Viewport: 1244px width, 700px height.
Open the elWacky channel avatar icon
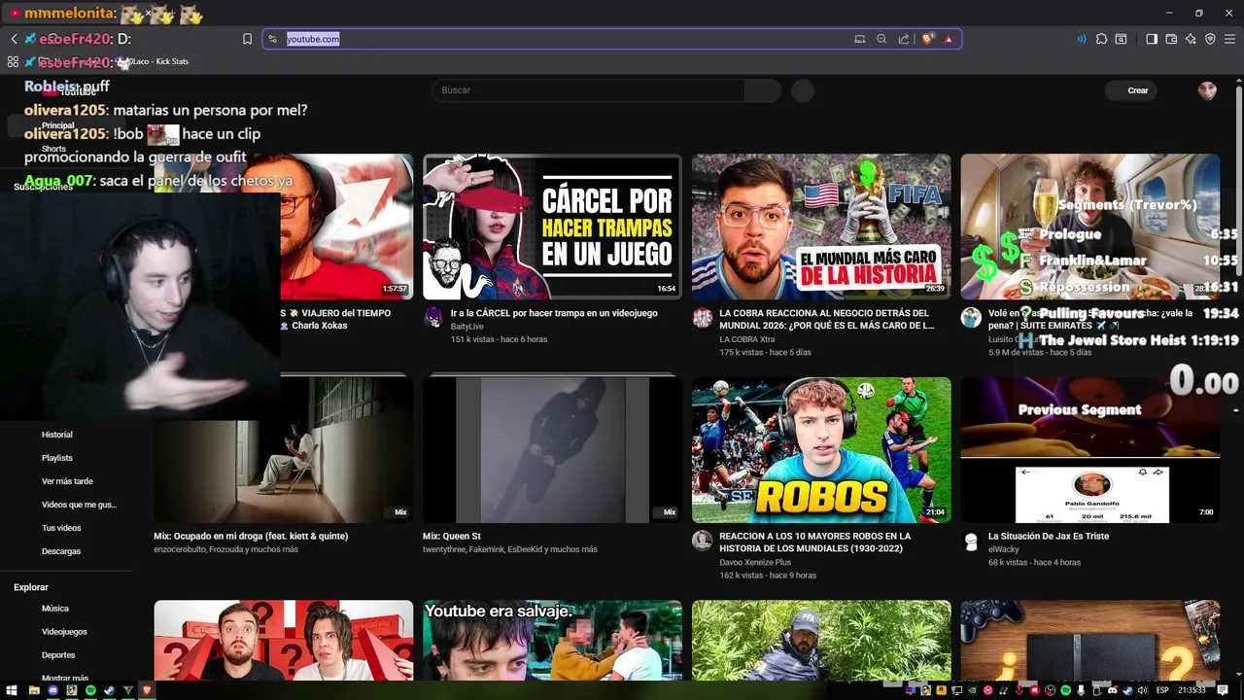click(x=970, y=540)
